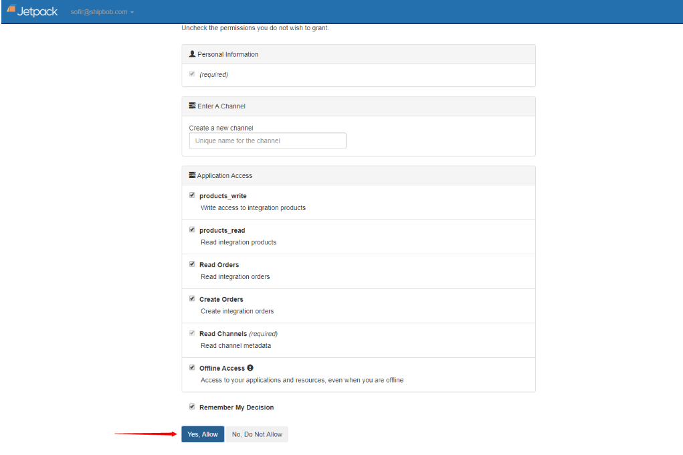Click the Jetpack brand name link
This screenshot has height=455, width=683.
coord(37,11)
